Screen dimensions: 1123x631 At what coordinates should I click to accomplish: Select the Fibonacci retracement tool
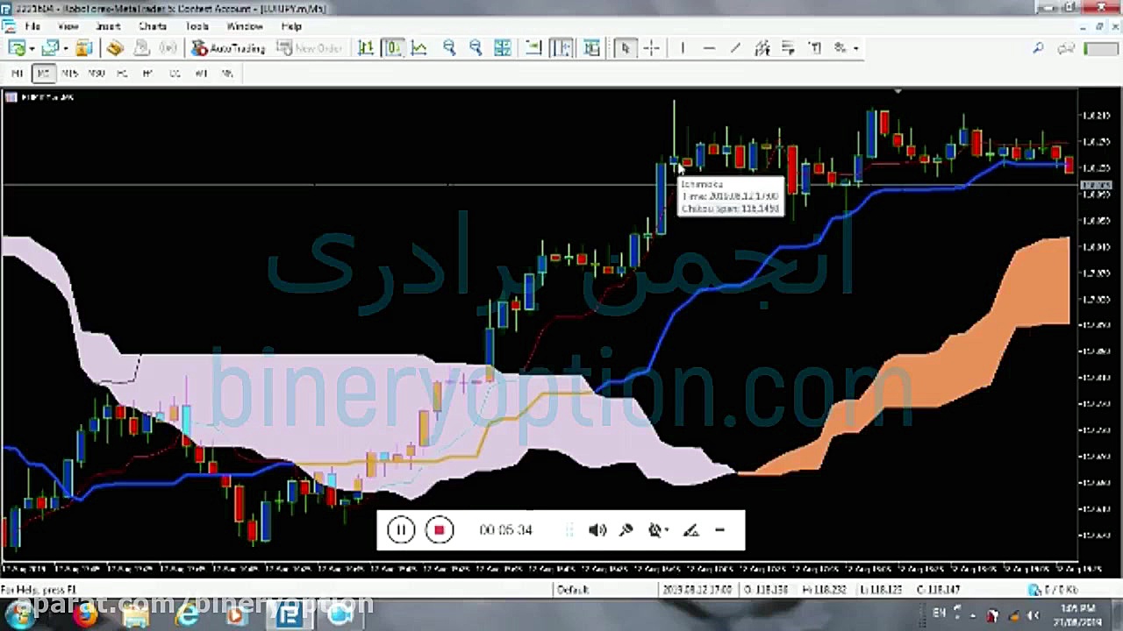pos(788,48)
